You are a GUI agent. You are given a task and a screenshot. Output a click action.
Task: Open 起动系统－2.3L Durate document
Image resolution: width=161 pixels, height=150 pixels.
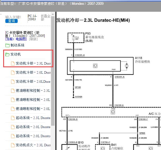(33, 118)
